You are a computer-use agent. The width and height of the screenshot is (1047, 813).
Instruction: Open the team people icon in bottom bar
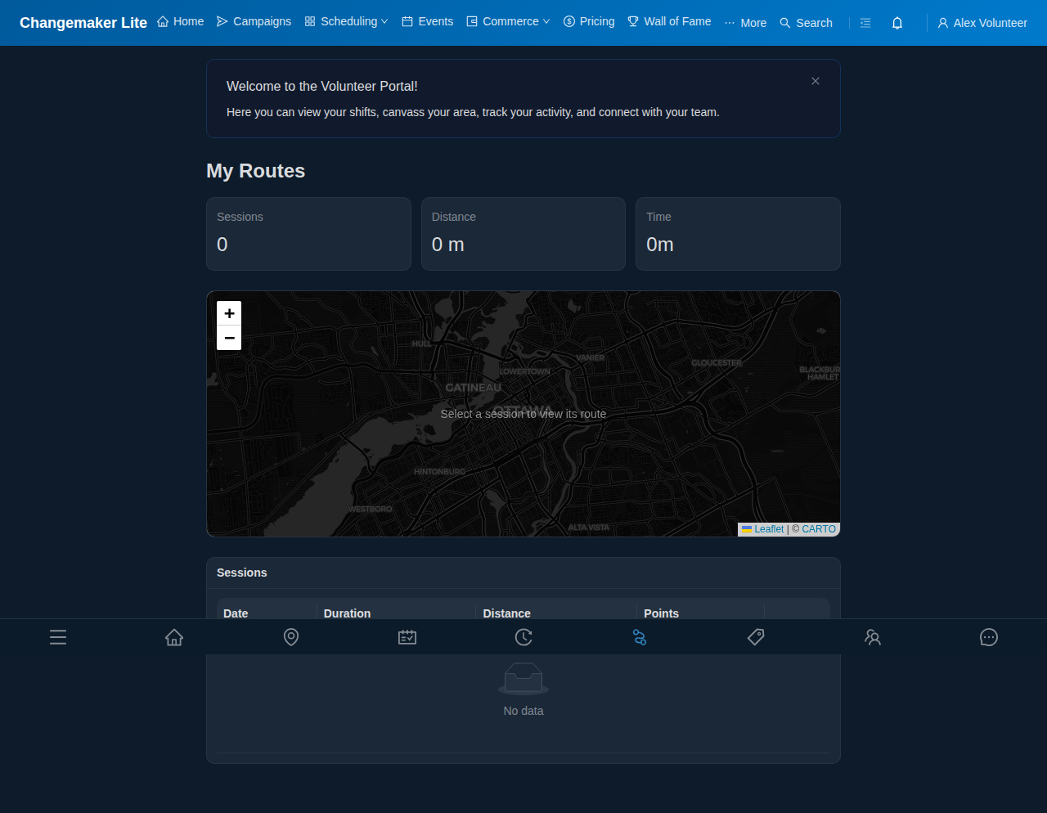pos(873,637)
